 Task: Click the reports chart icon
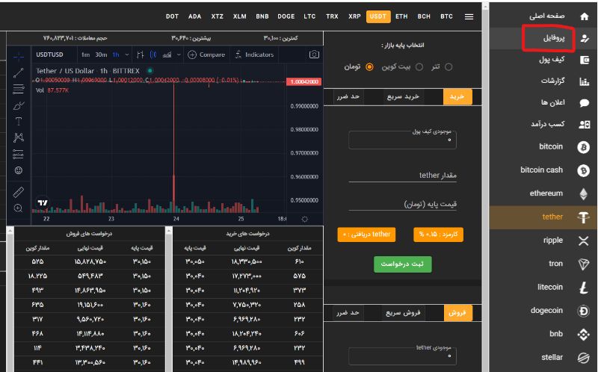[x=585, y=81]
